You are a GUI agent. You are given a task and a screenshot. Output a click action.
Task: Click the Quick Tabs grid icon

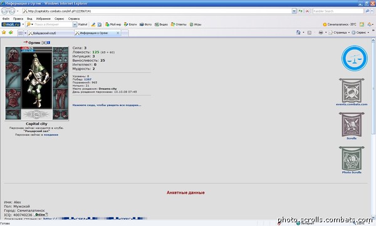(21, 33)
